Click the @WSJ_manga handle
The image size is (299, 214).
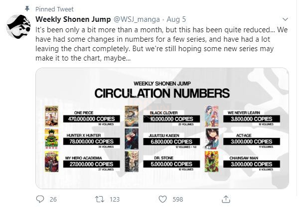click(137, 19)
